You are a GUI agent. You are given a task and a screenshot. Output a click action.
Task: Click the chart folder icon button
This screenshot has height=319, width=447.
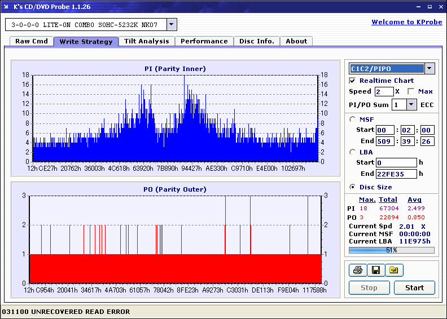[394, 271]
